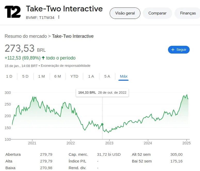Image resolution: width=200 pixels, height=171 pixels.
Task: Open the Exoneração de responsabilidade link
Action: pos(66,66)
